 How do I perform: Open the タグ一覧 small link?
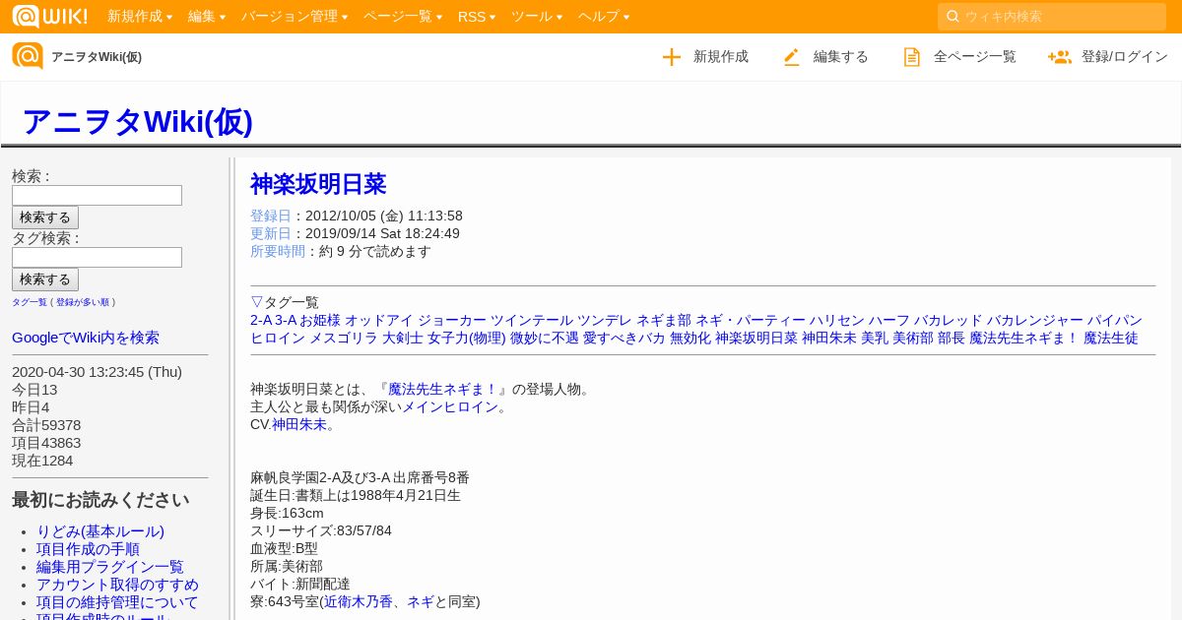pyautogui.click(x=30, y=302)
